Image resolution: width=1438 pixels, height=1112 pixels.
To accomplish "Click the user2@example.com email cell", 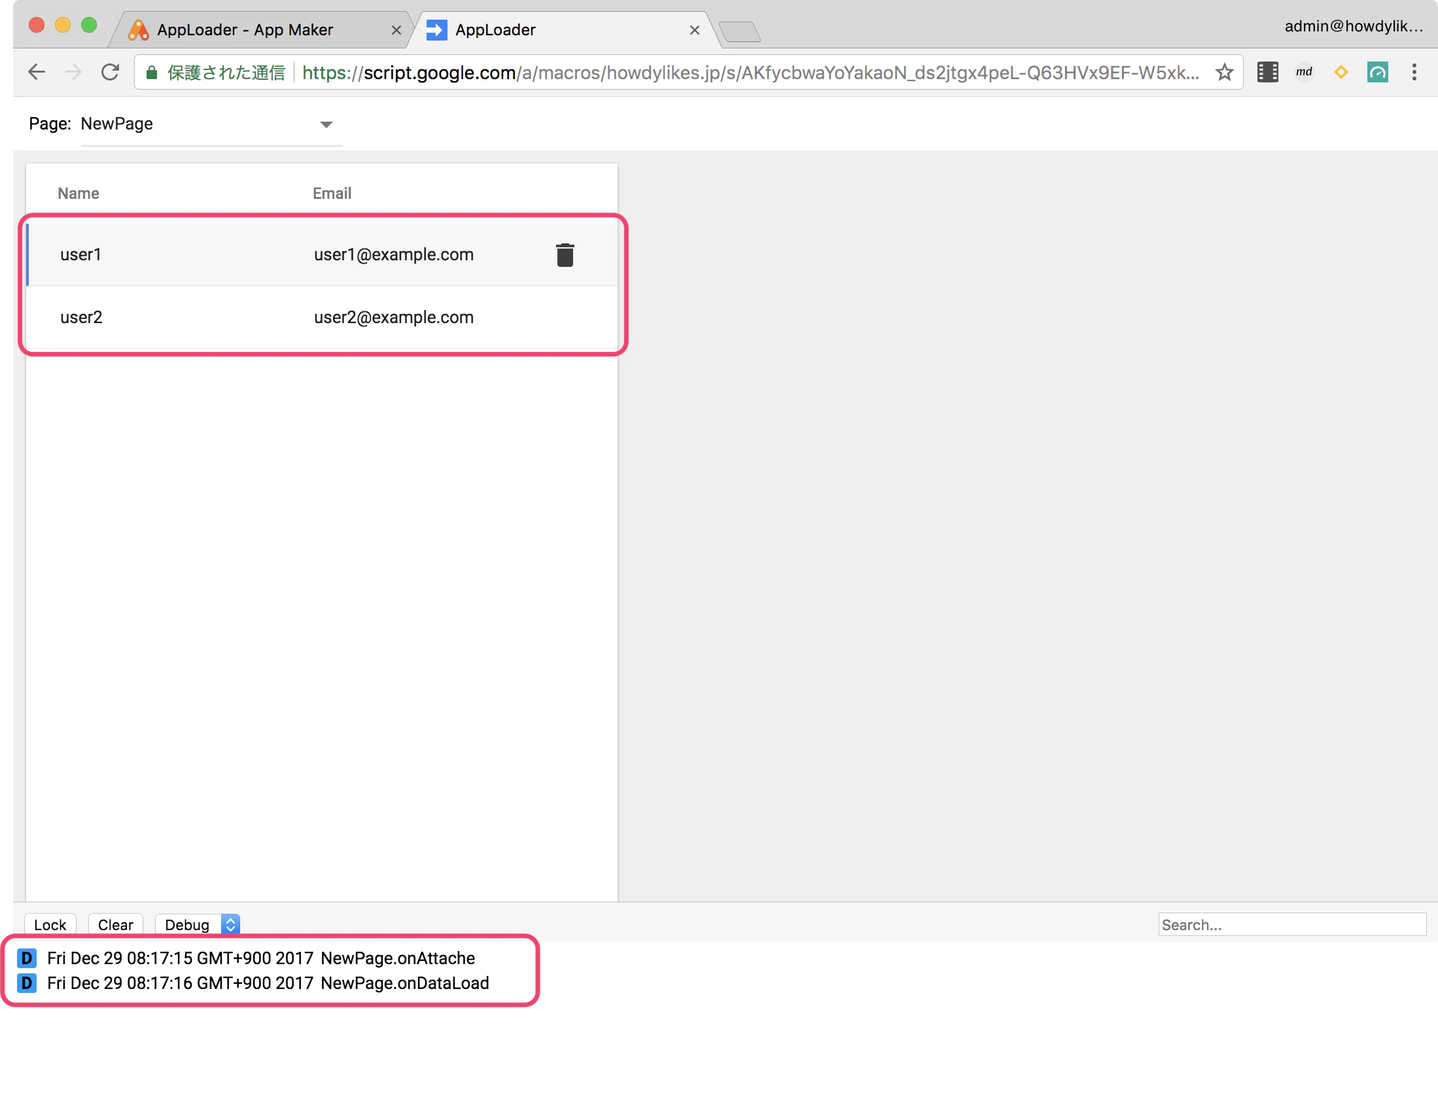I will tap(394, 317).
